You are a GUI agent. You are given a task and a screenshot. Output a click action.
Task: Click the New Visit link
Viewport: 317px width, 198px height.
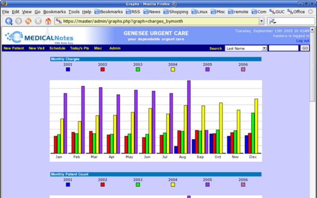pyautogui.click(x=36, y=48)
